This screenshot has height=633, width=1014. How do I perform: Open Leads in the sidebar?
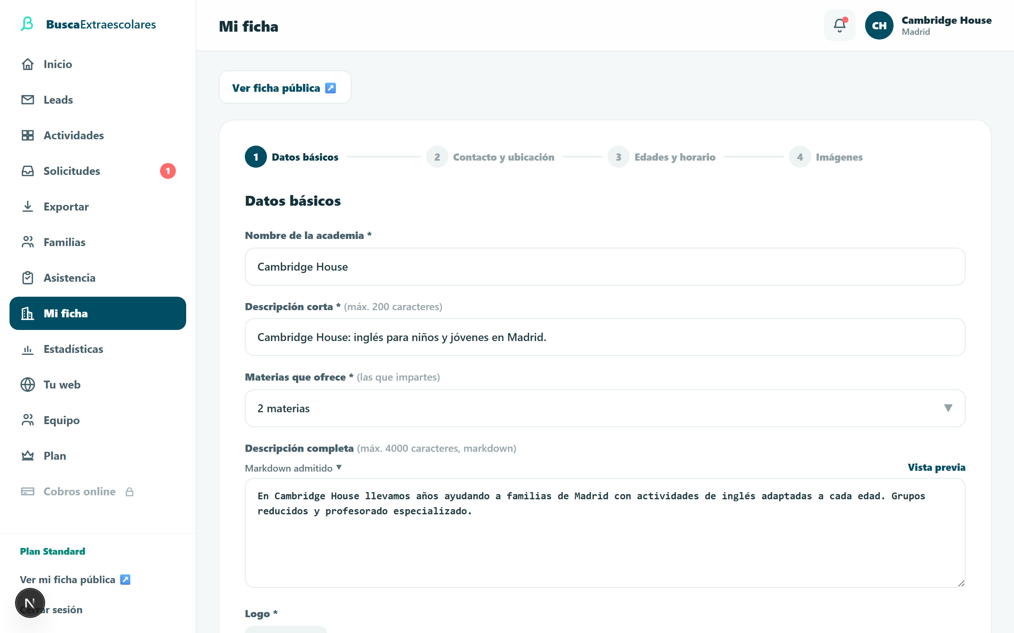pyautogui.click(x=97, y=100)
